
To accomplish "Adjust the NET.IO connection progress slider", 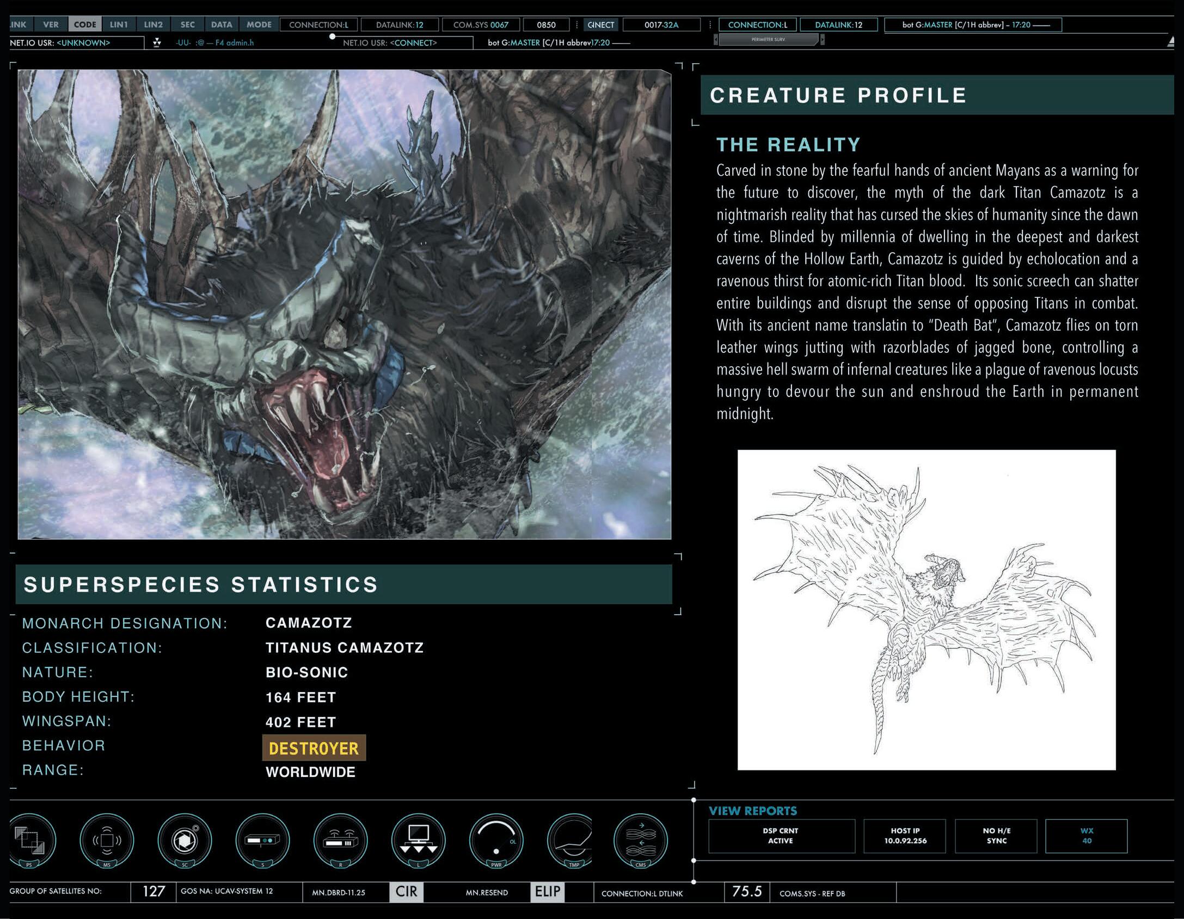I will coord(332,36).
